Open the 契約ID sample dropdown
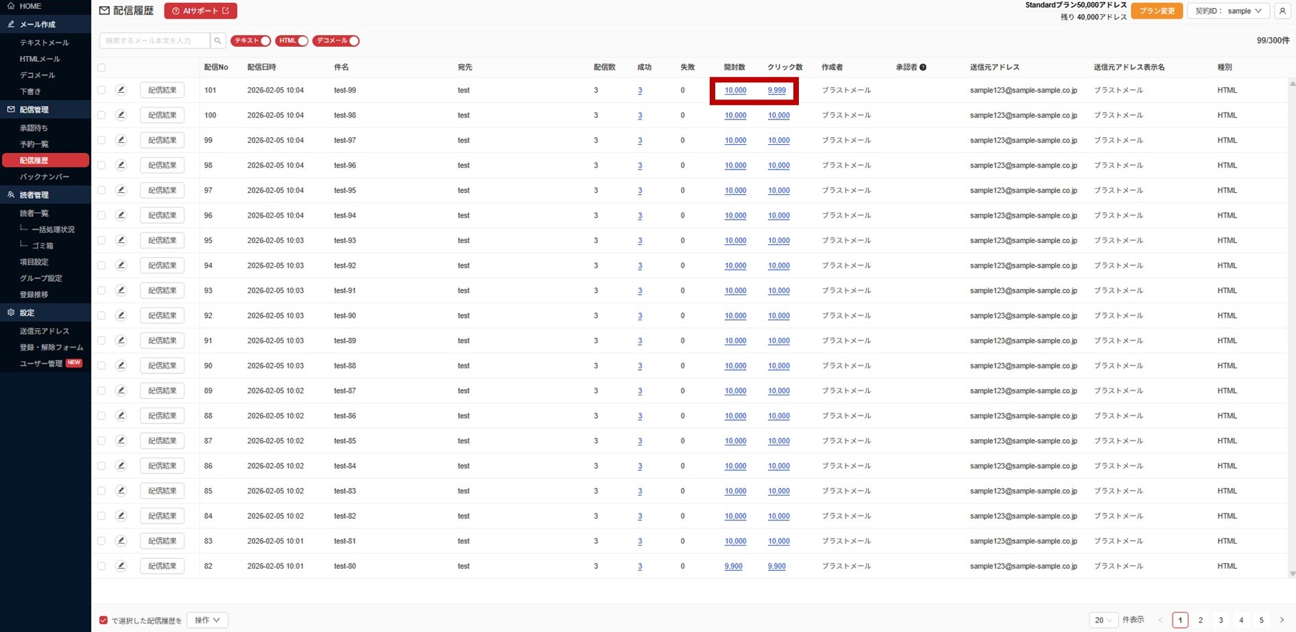The width and height of the screenshot is (1296, 632). tap(1228, 11)
